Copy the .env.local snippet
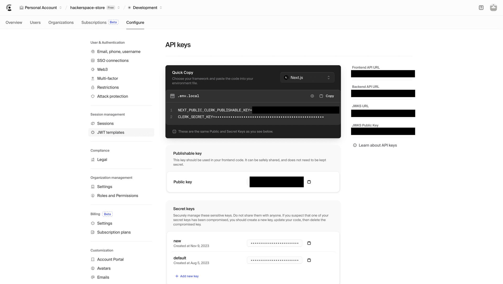Viewport: 503px width, 284px height. click(x=327, y=96)
